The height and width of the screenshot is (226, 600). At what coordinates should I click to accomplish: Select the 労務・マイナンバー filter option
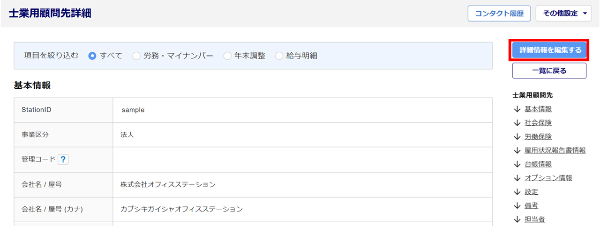[136, 56]
